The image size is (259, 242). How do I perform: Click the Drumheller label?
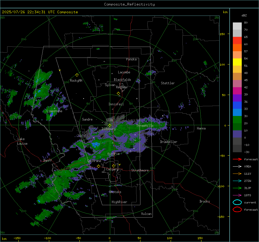pos(169,142)
